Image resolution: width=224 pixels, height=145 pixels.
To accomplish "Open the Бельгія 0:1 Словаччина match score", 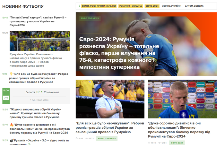I will [x=40, y=92].
